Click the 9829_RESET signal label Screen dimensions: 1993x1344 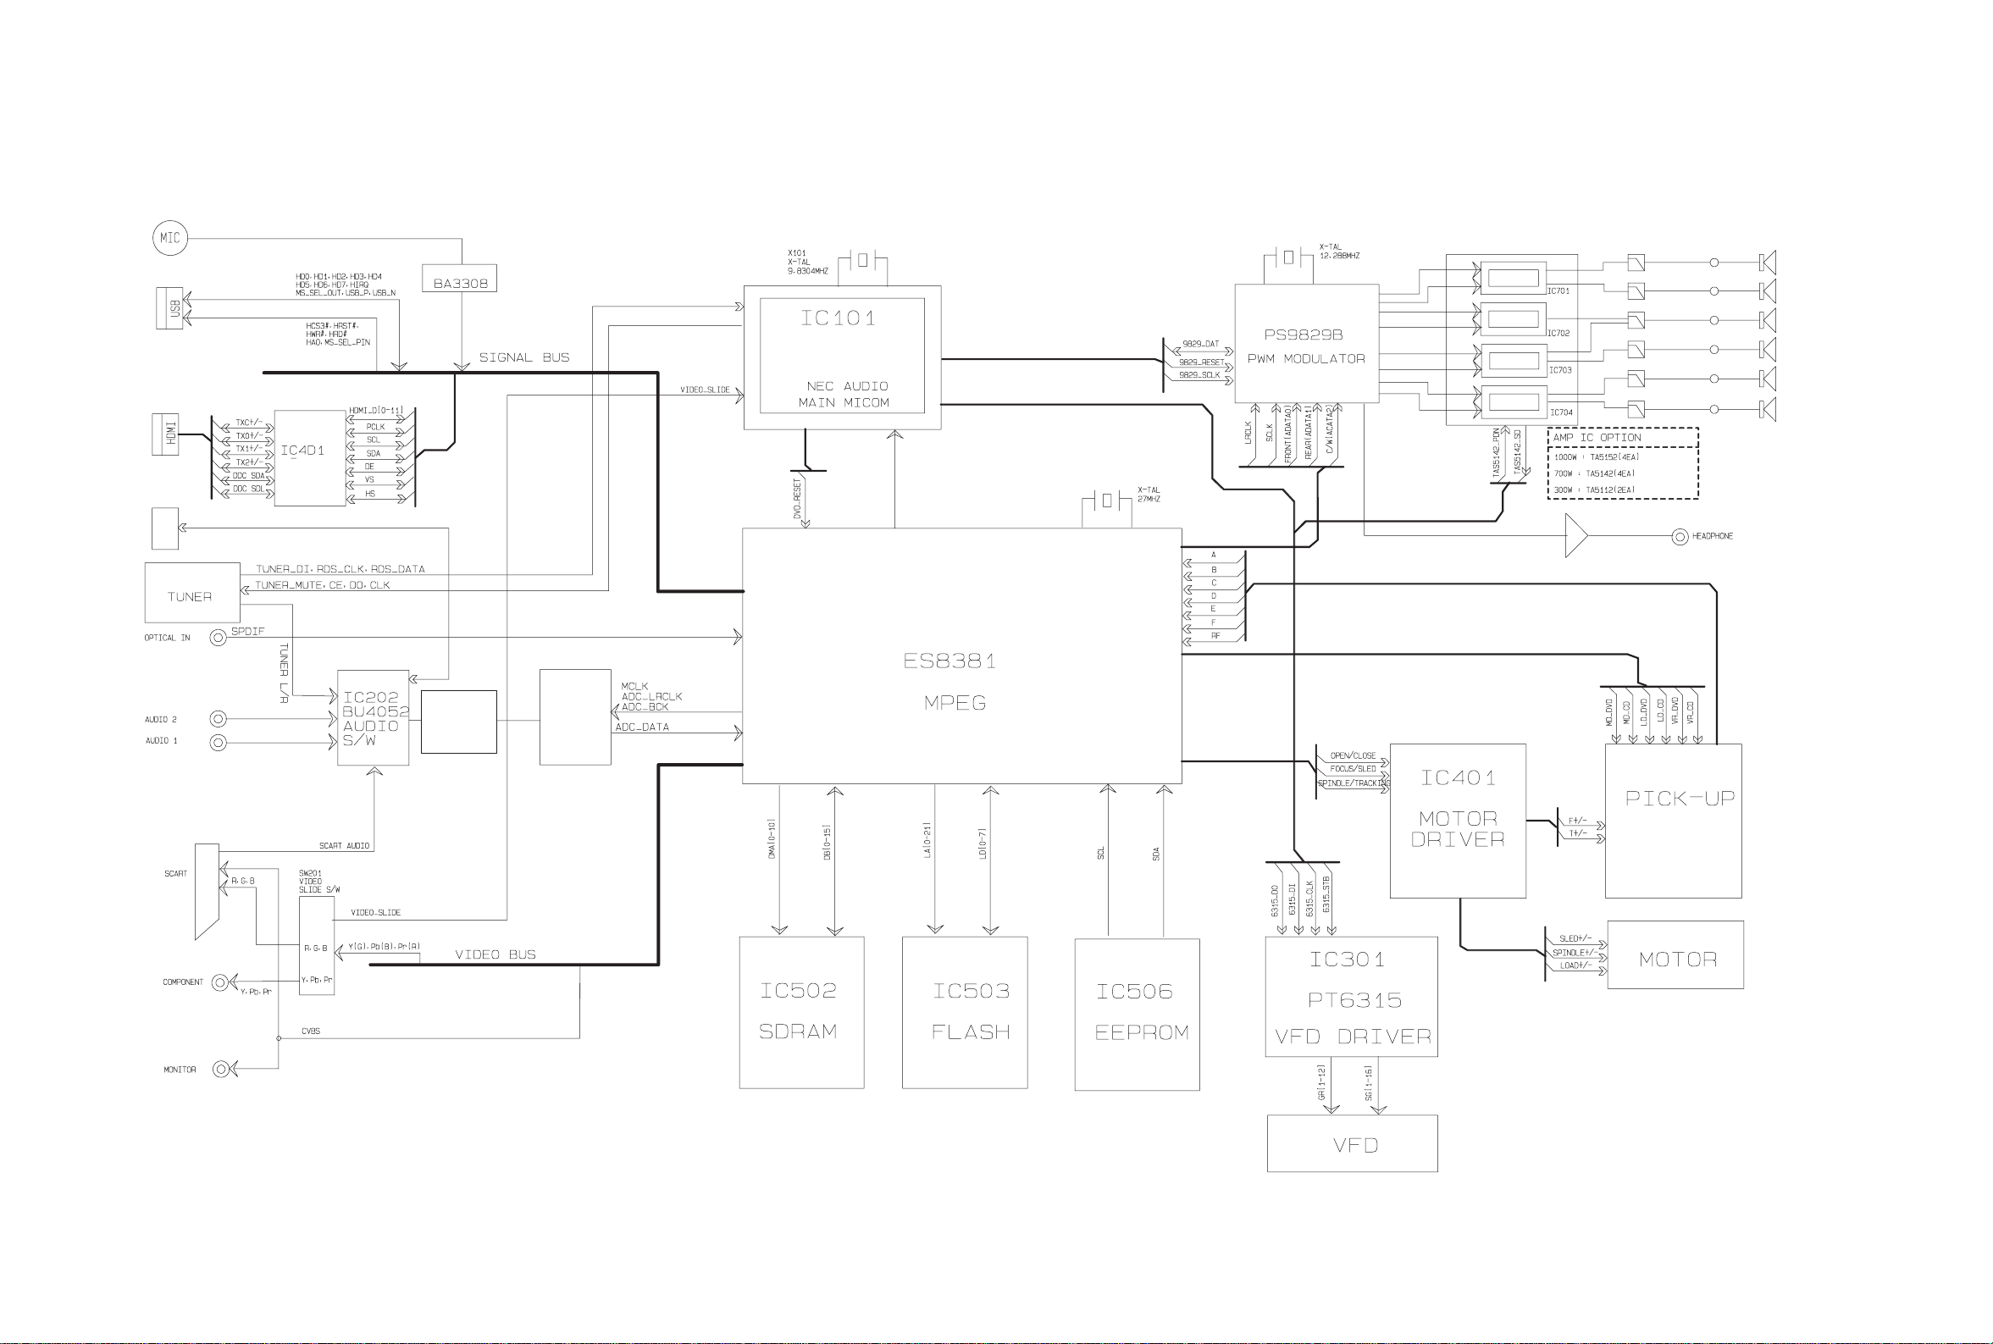click(1201, 362)
